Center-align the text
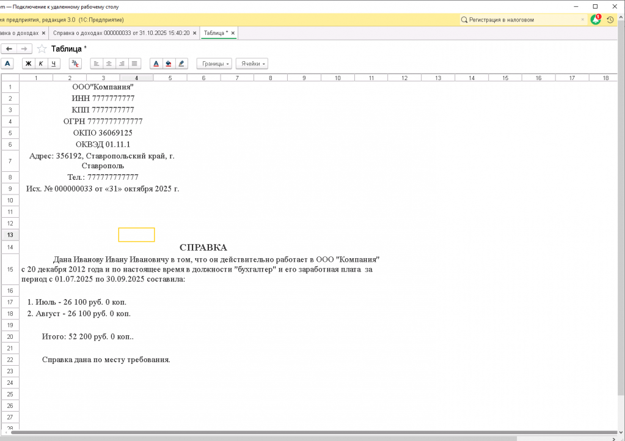625x441 pixels. point(109,64)
